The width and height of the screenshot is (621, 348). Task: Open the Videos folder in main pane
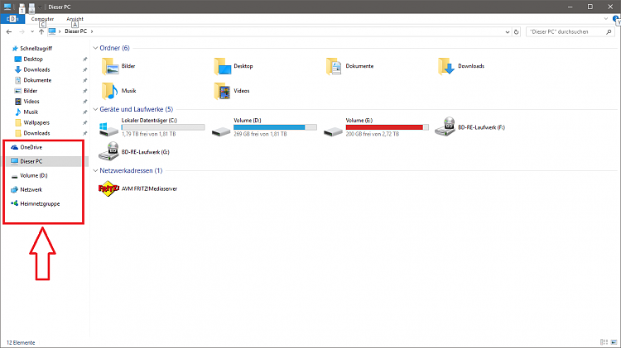(223, 91)
